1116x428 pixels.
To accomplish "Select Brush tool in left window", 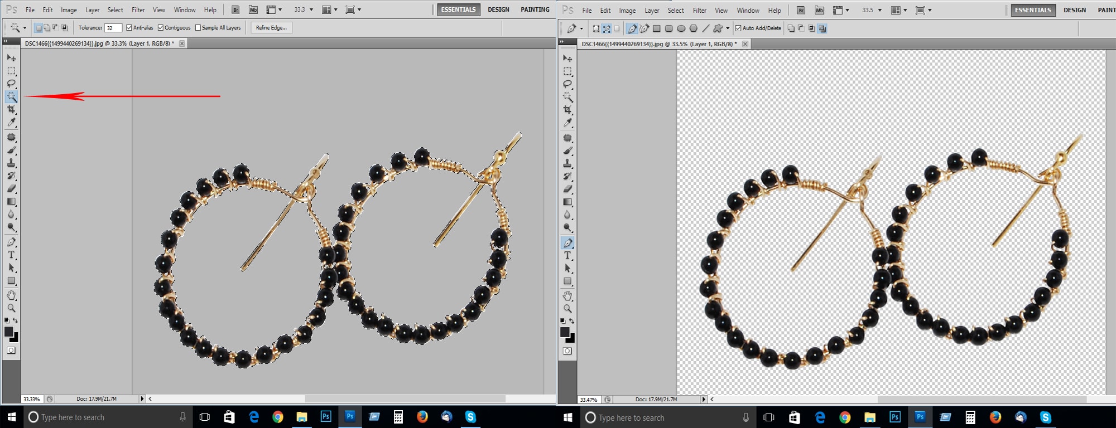I will [x=11, y=150].
